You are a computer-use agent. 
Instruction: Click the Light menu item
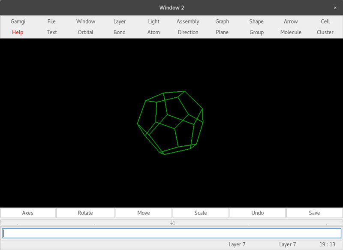click(153, 21)
